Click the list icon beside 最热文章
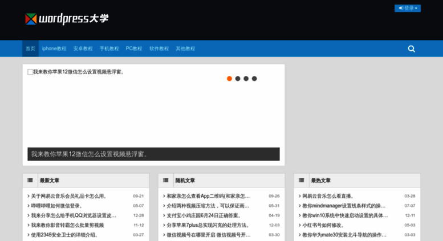 click(302, 181)
